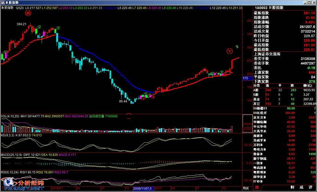This screenshot has width=317, height=192.
Task: Select 一致B stock row
Action: (285, 163)
